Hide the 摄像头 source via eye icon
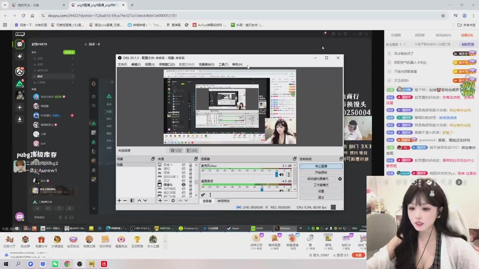 point(184,185)
